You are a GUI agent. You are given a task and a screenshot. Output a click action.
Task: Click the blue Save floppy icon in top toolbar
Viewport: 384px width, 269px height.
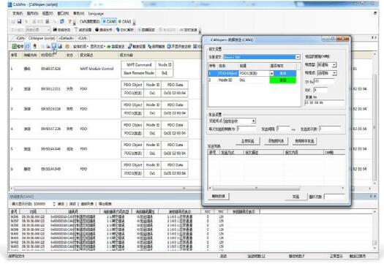(19, 21)
